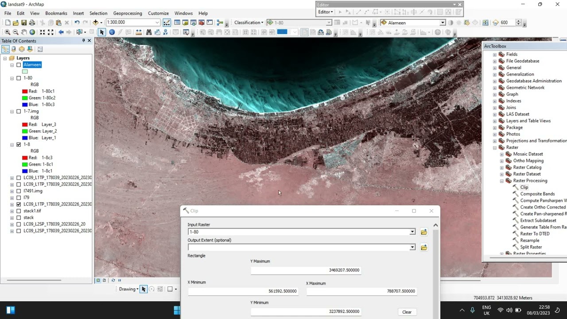Open the Clip tool in ArcToolbox
Image resolution: width=567 pixels, height=319 pixels.
(524, 187)
